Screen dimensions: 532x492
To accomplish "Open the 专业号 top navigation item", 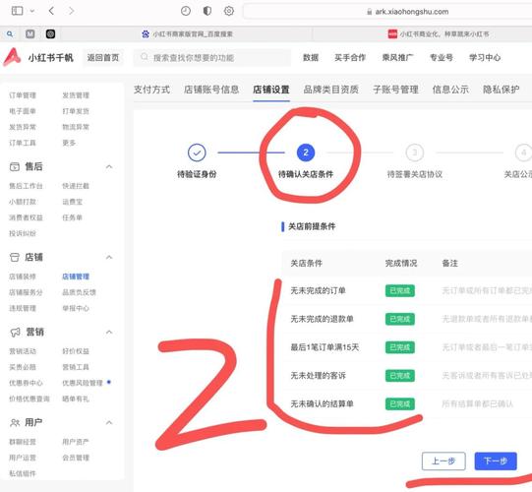I will [x=442, y=58].
